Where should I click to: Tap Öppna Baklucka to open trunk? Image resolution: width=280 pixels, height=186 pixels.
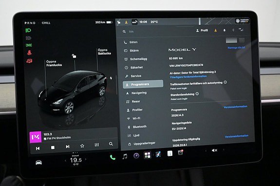coord(104,52)
